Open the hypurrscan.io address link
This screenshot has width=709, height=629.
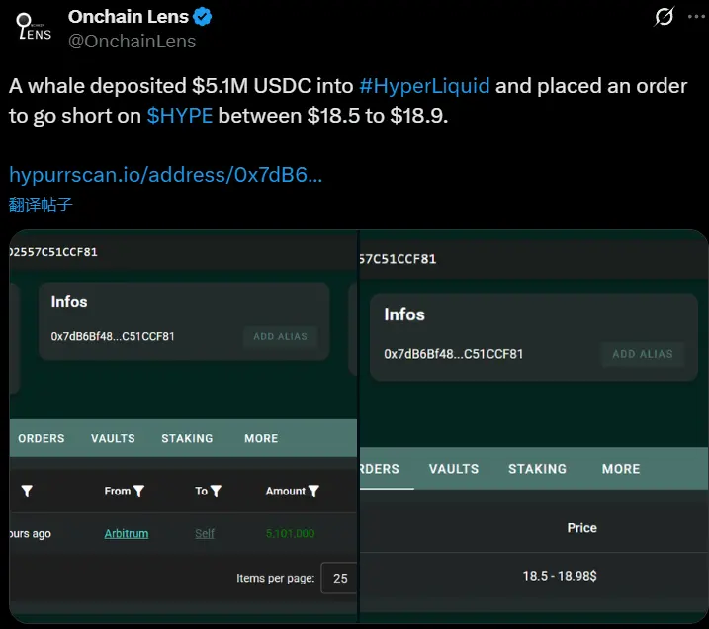tap(165, 175)
